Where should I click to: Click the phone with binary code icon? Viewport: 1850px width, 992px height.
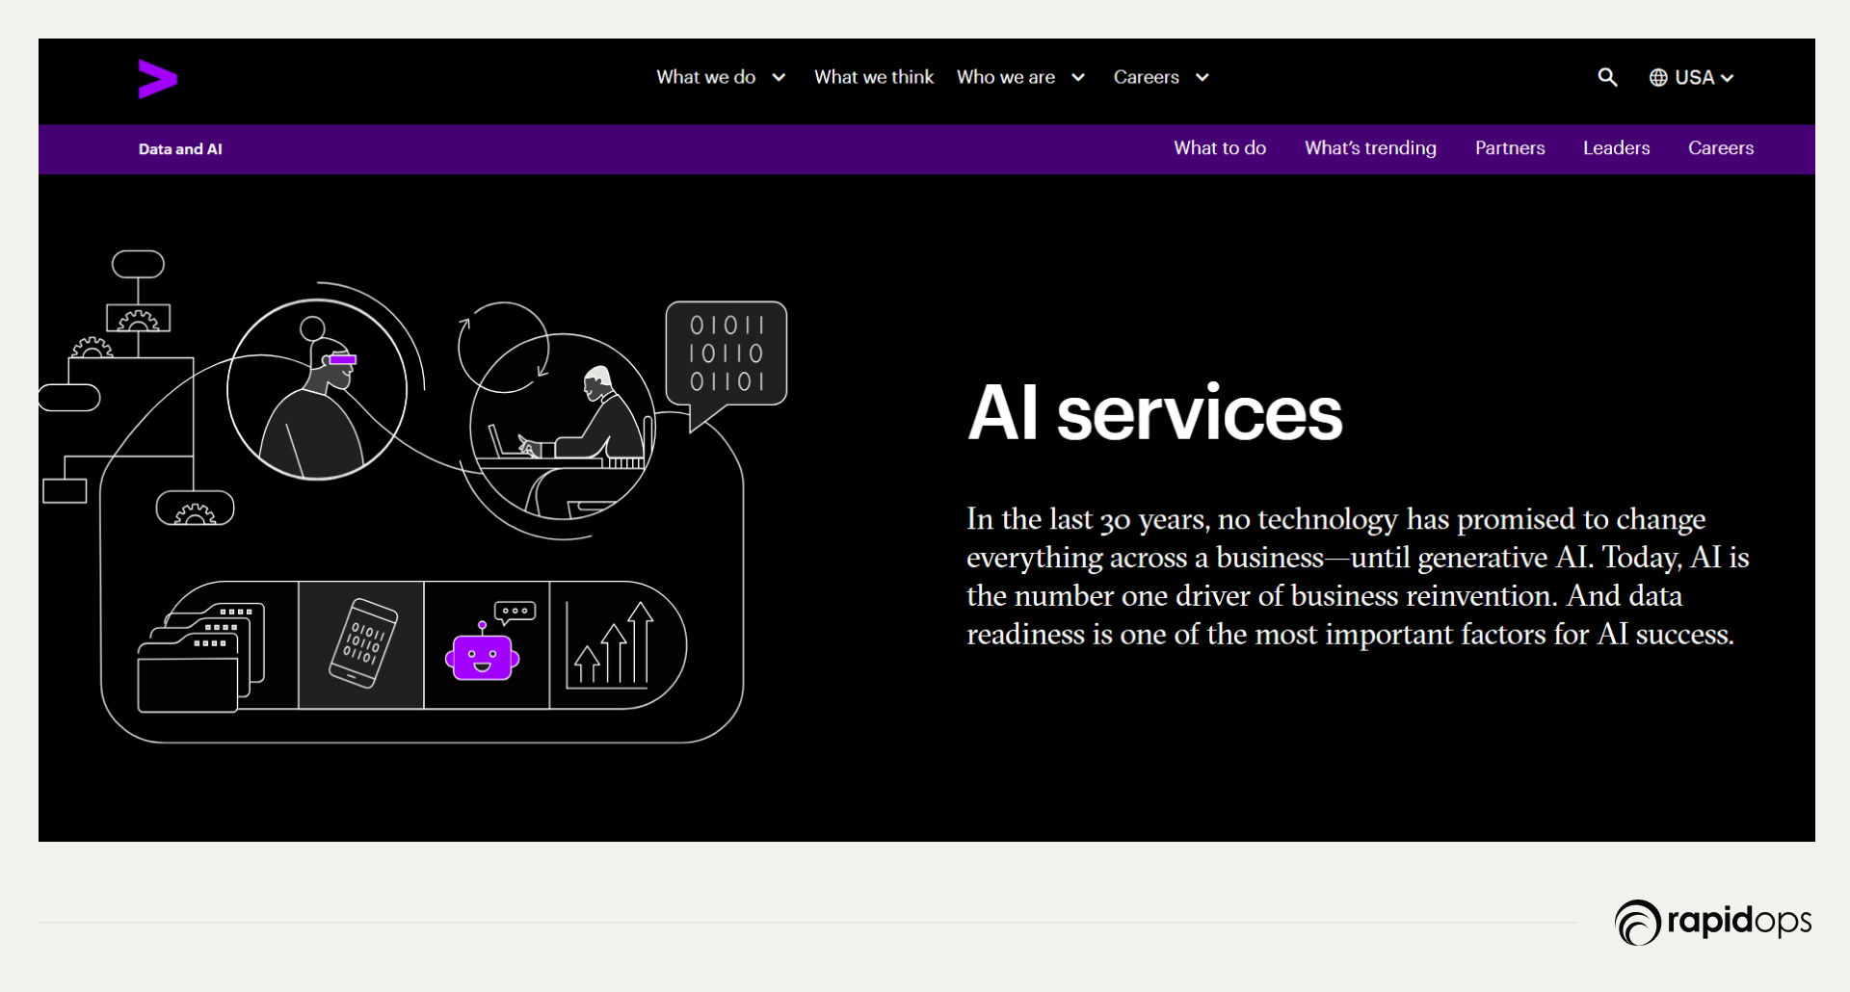pyautogui.click(x=361, y=644)
